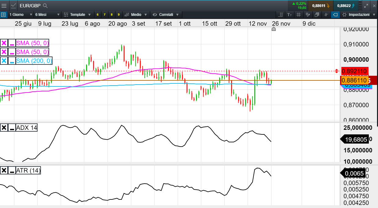Toggle the crosshair cursor icon

(x=326, y=14)
